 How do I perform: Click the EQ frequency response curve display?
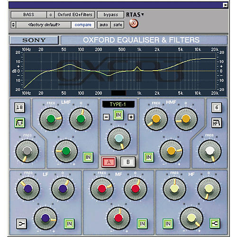click(118, 71)
